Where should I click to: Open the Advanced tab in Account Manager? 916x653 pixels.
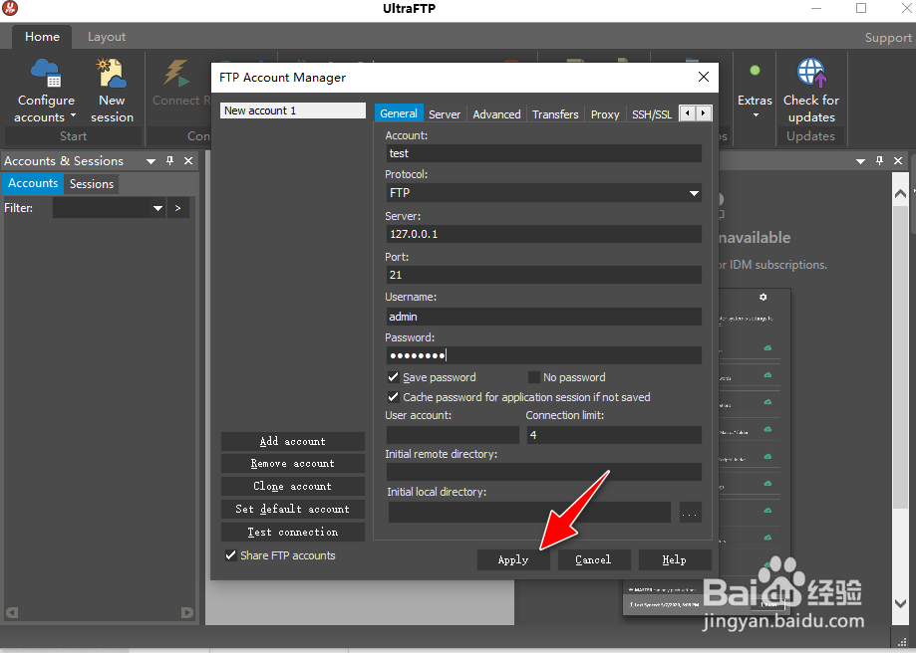click(x=496, y=113)
